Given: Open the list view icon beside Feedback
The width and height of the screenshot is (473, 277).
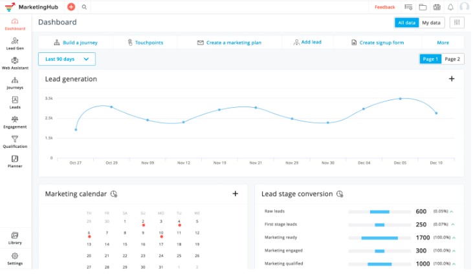Looking at the screenshot, I should (408, 7).
